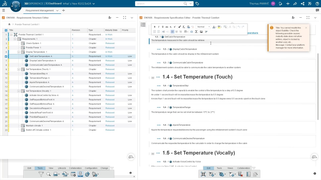
Task: Apply strikethrough formatting
Action: point(167,27)
